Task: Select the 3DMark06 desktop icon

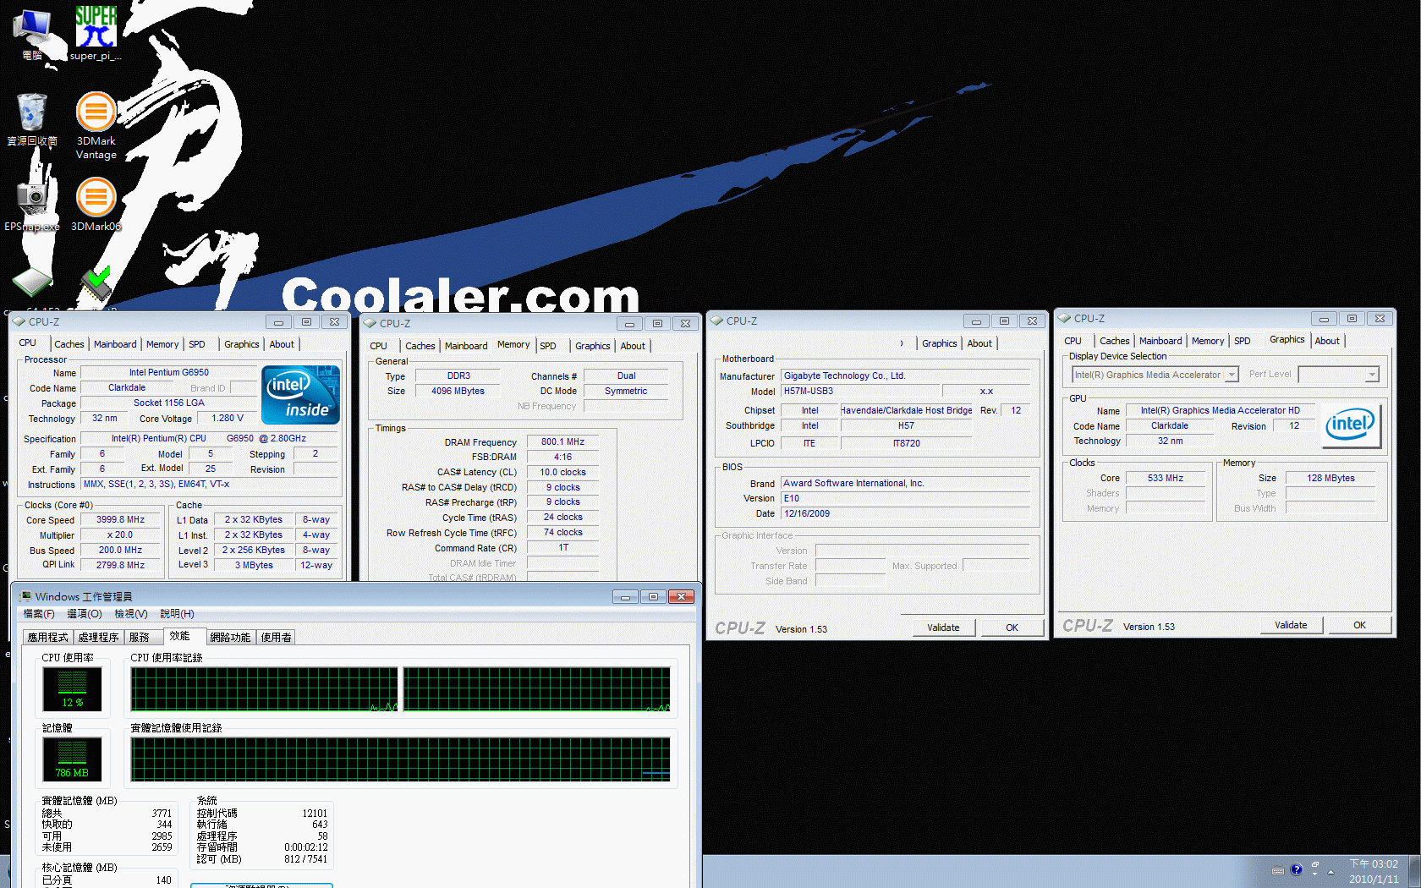Action: pyautogui.click(x=96, y=204)
